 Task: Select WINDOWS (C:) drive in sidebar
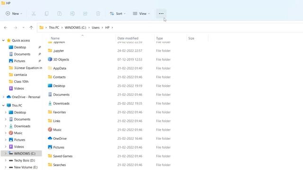click(25, 153)
